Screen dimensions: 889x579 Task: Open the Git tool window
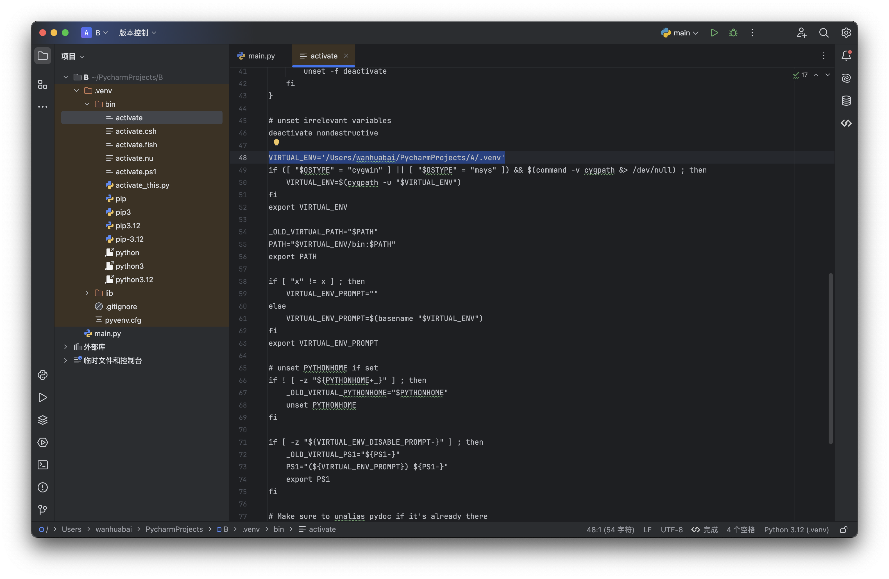click(43, 510)
